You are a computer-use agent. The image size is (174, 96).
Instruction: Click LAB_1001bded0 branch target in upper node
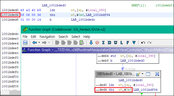point(132,61)
